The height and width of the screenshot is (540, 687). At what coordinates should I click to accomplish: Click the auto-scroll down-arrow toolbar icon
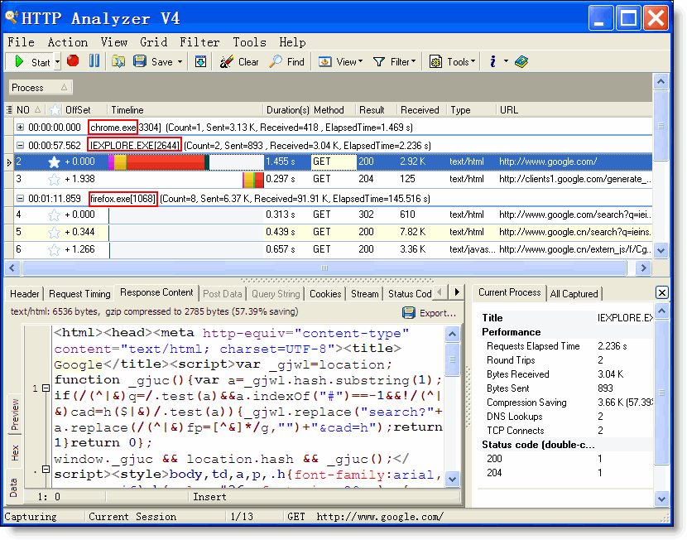[200, 61]
